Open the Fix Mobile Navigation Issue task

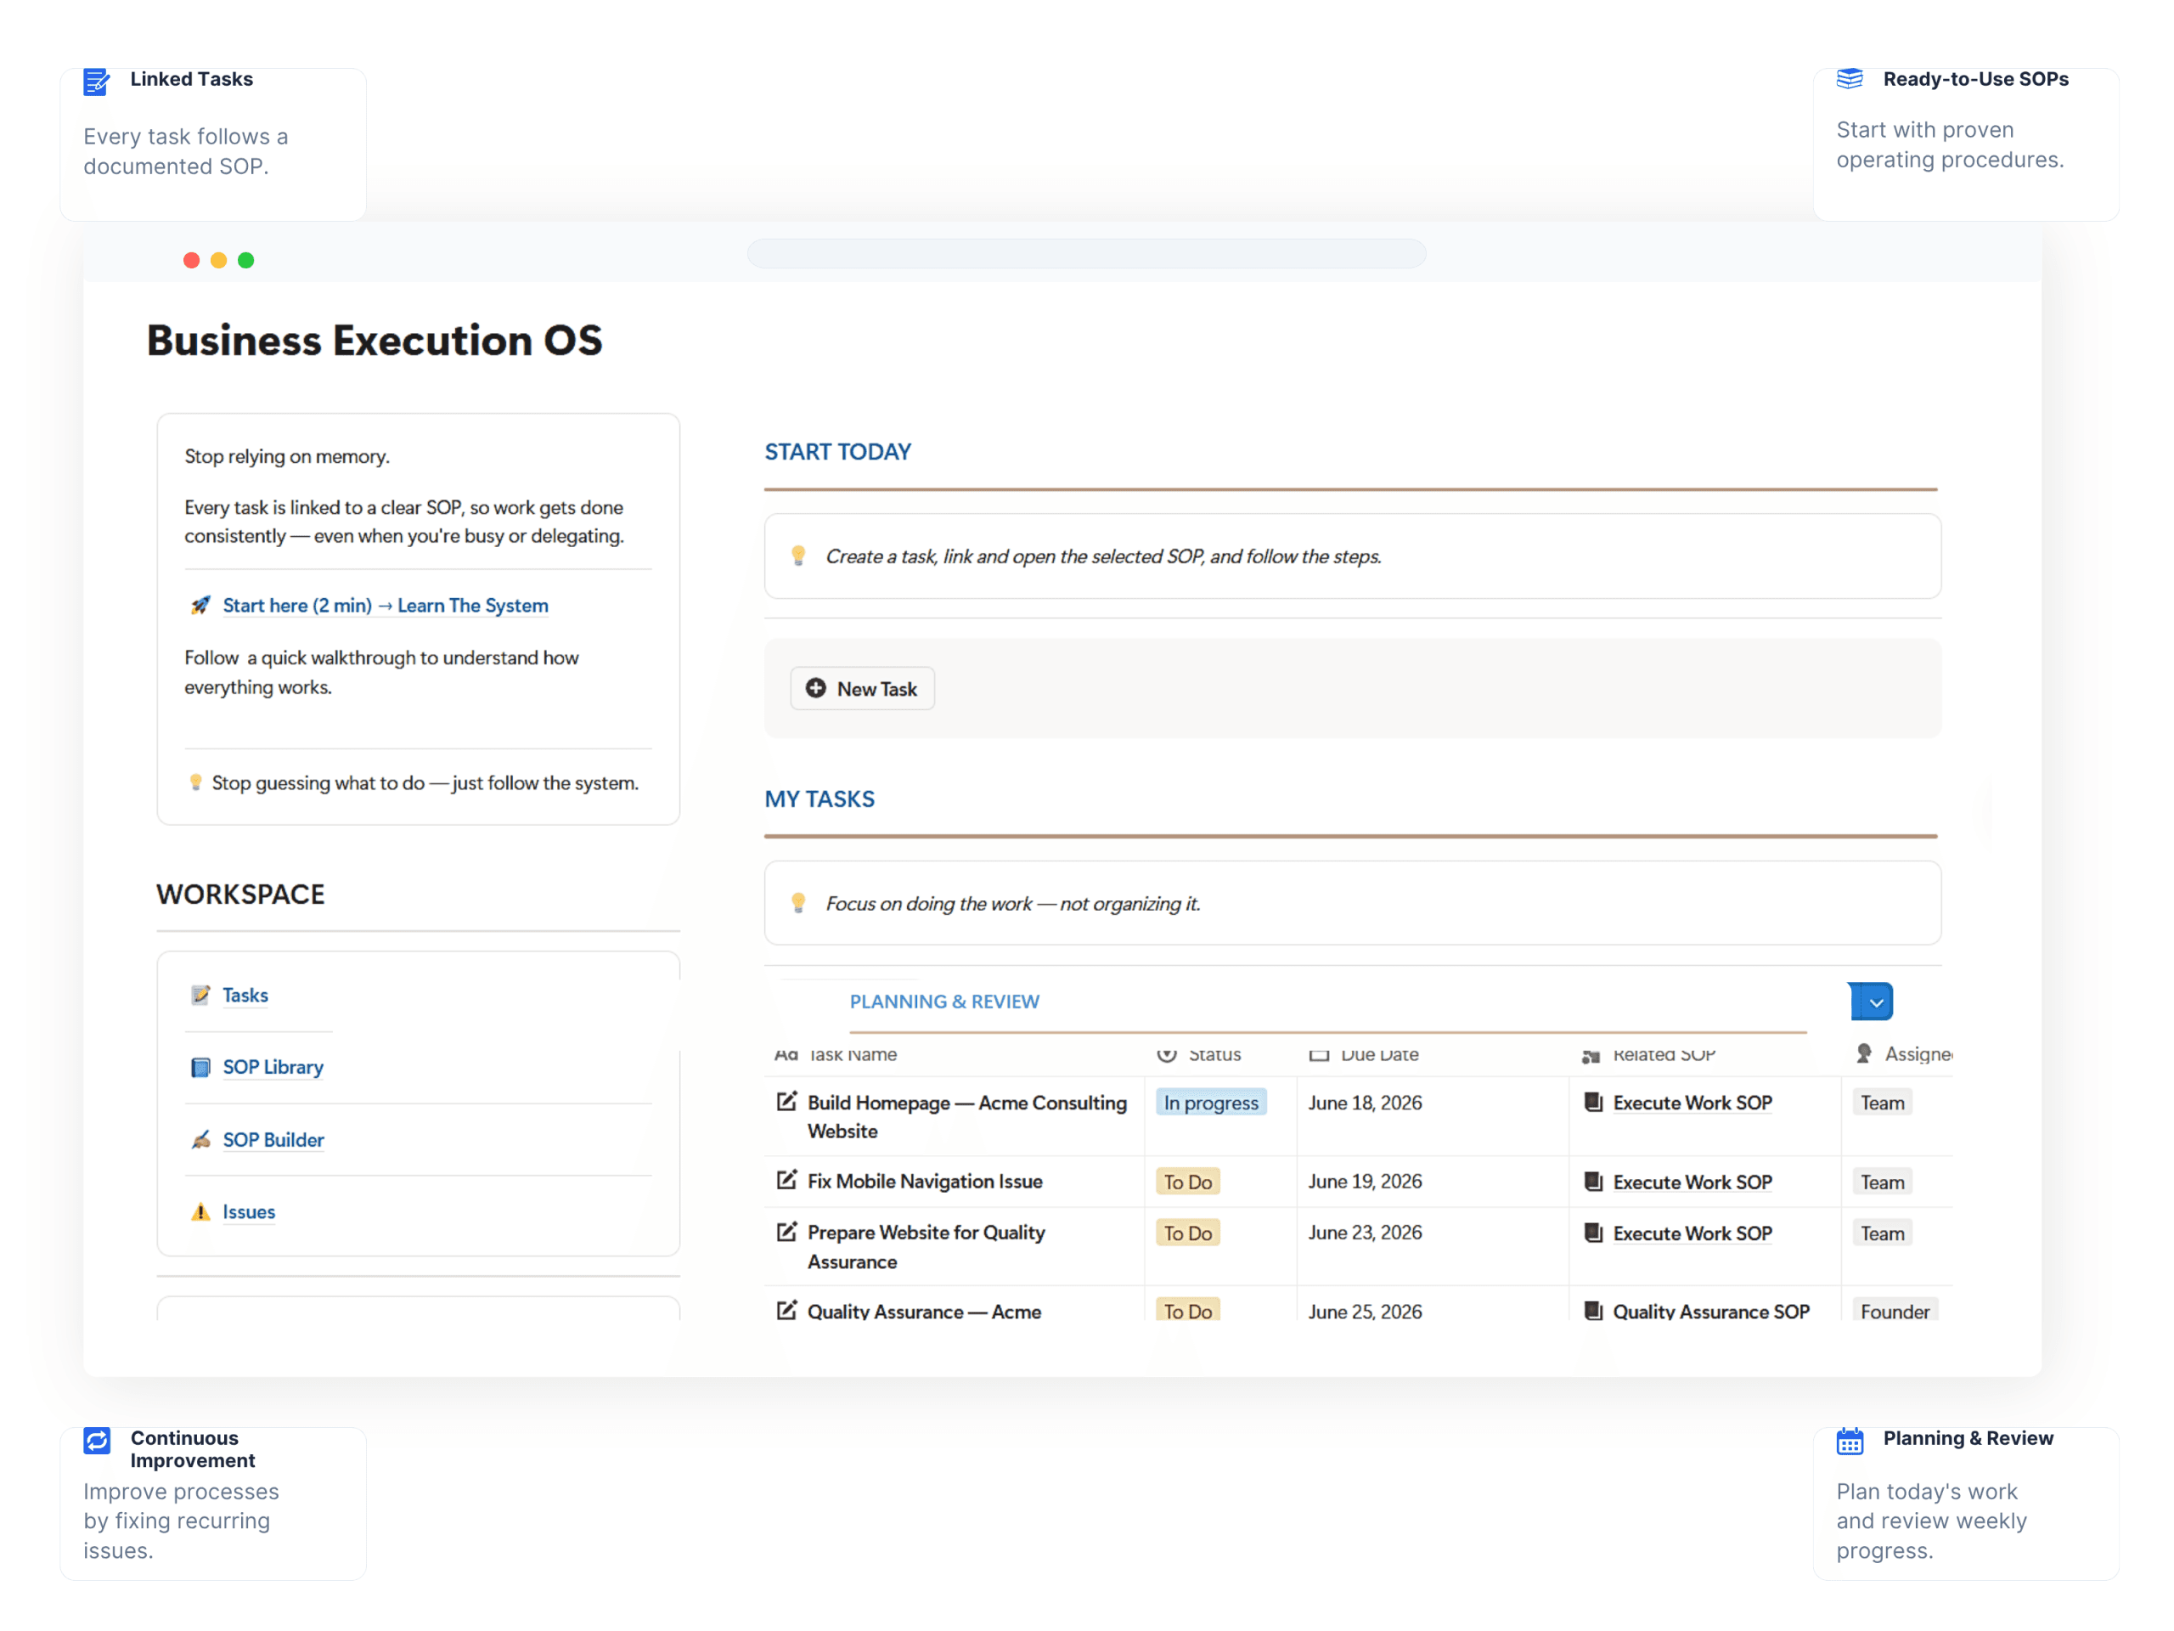click(x=925, y=1181)
